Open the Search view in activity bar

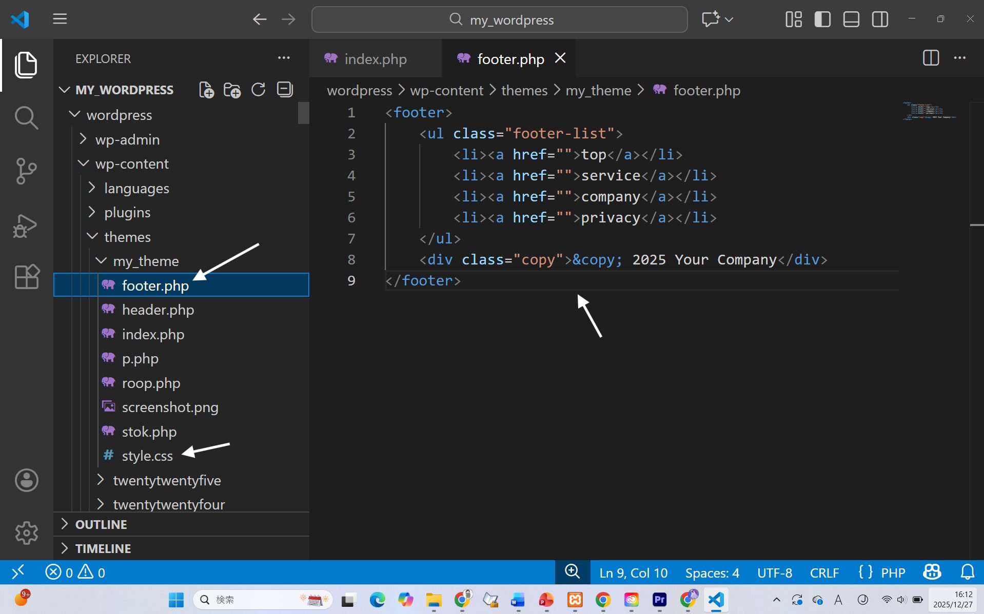click(26, 118)
